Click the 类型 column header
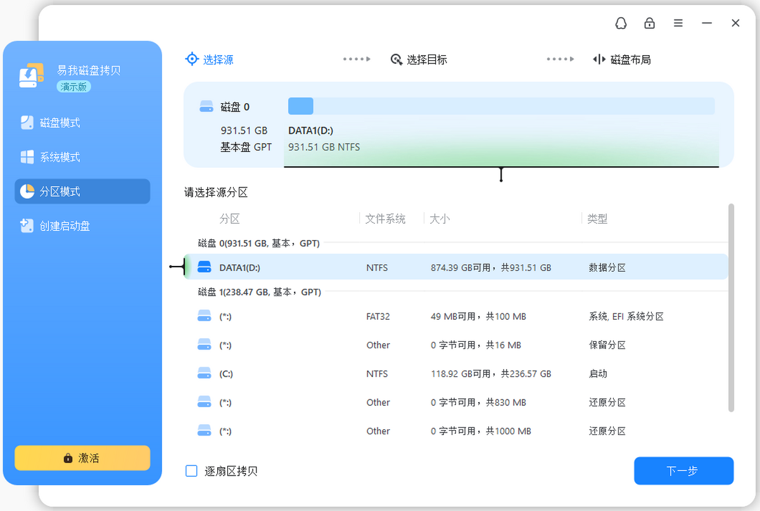Screen dimensions: 760x511 (597, 218)
